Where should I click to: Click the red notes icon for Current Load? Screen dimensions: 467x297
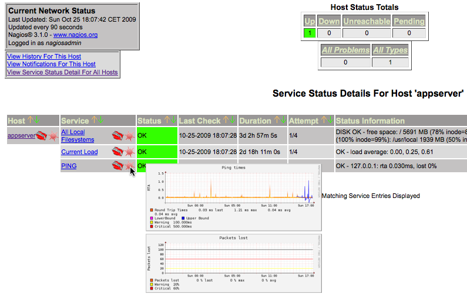coord(117,152)
